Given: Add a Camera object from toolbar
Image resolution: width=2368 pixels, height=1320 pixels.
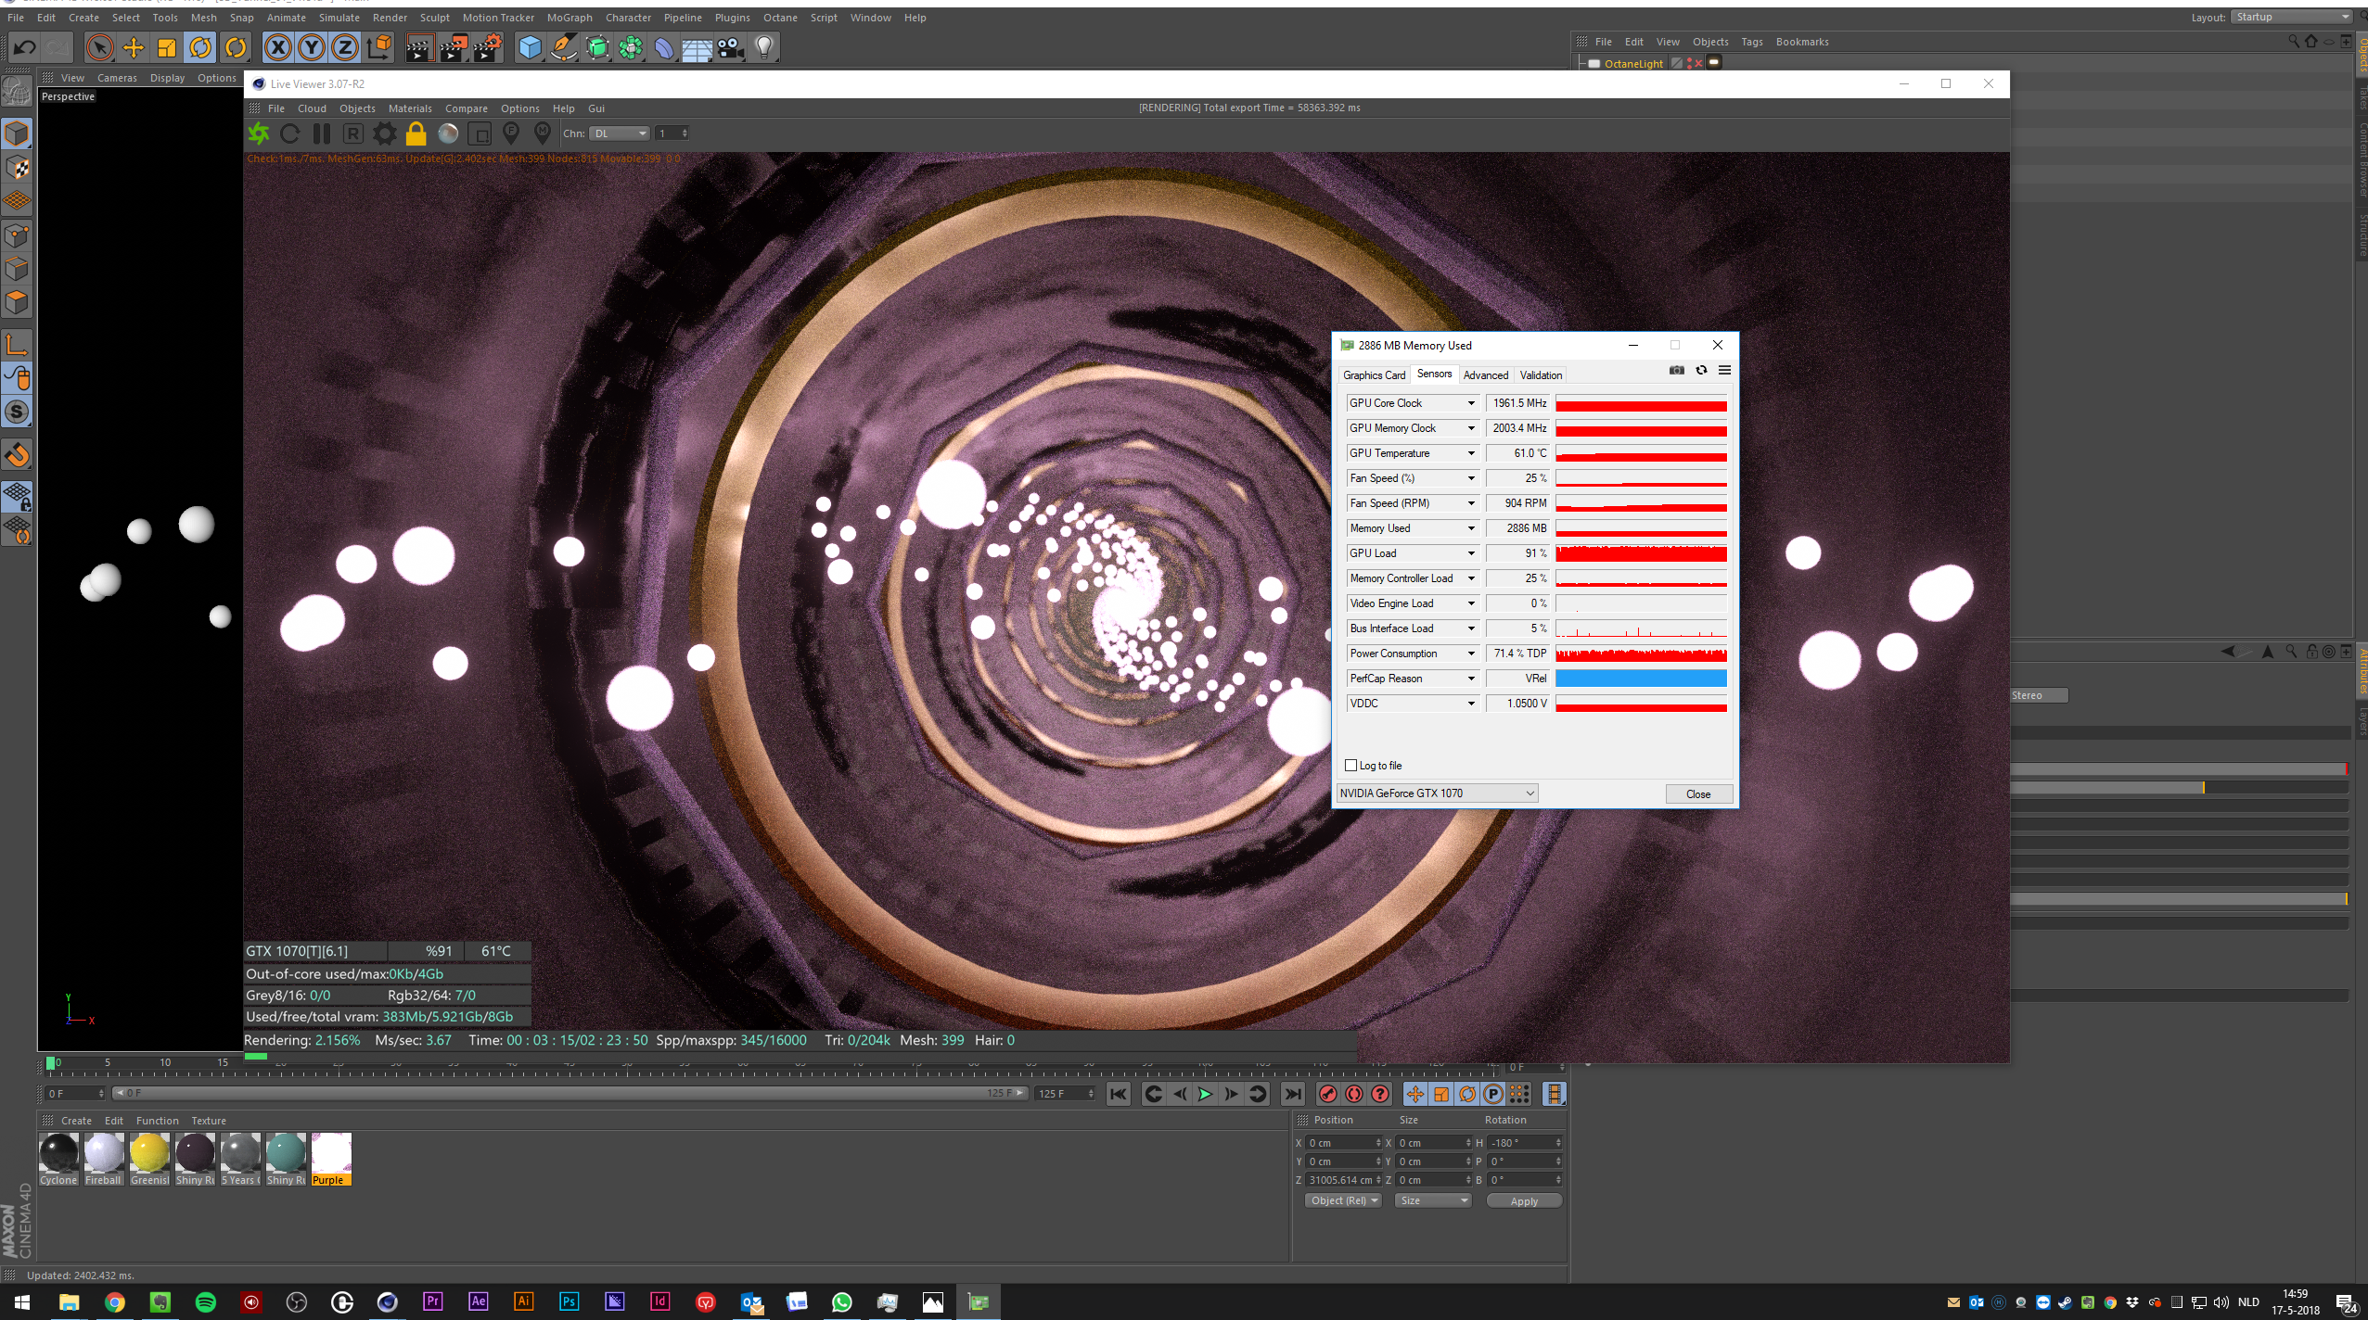Looking at the screenshot, I should click(731, 47).
